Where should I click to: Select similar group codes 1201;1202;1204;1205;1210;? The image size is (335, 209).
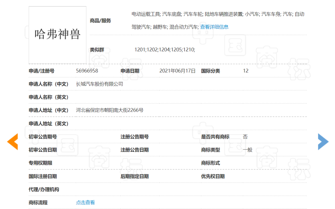tap(165, 50)
